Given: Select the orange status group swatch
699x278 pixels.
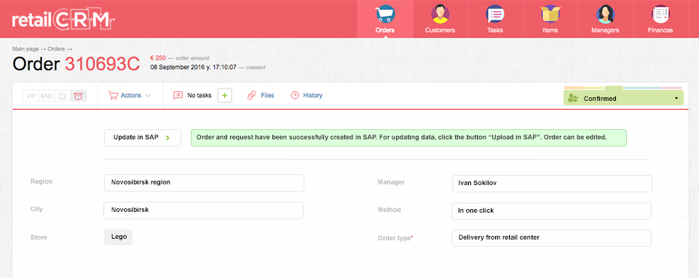Looking at the screenshot, I should (574, 88).
